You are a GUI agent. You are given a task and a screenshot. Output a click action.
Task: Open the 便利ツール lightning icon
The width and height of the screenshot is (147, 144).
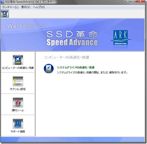[18, 102]
